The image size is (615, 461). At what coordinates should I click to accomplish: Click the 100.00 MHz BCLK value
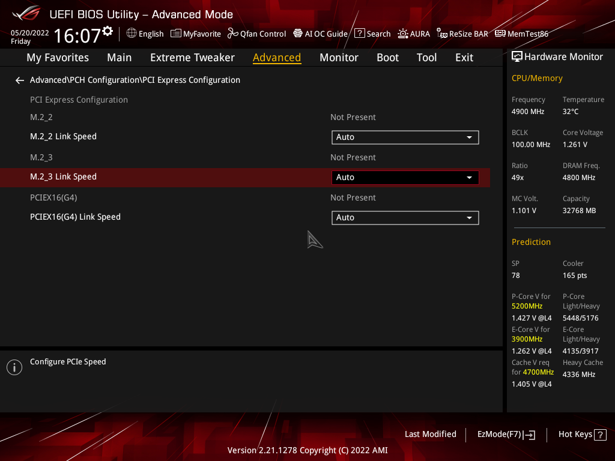point(531,145)
